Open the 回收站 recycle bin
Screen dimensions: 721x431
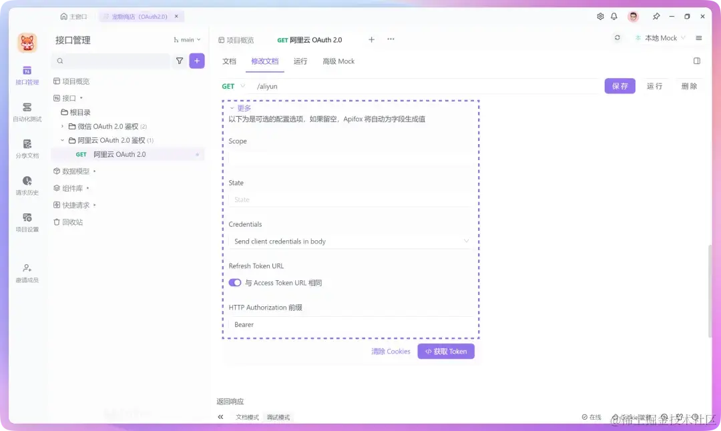68,222
